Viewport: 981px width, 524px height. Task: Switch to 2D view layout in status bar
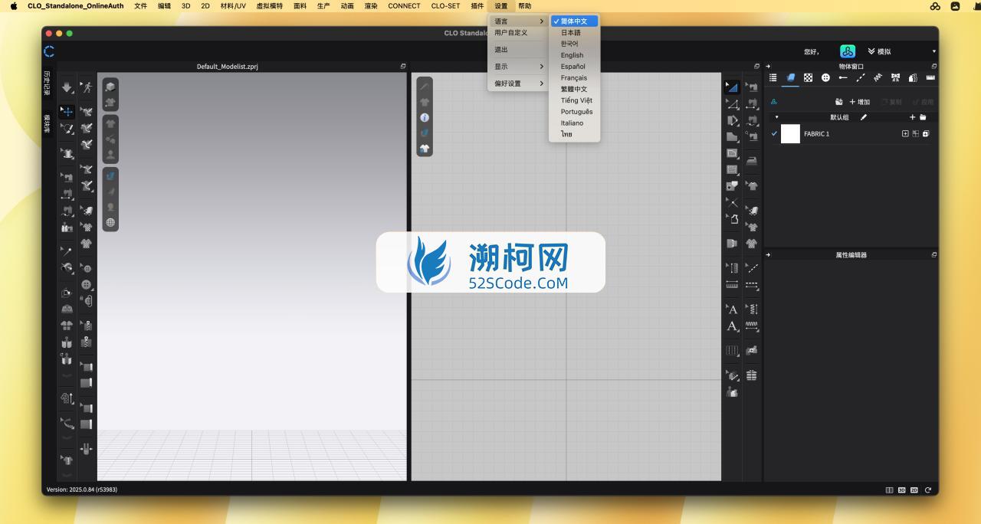tap(914, 490)
